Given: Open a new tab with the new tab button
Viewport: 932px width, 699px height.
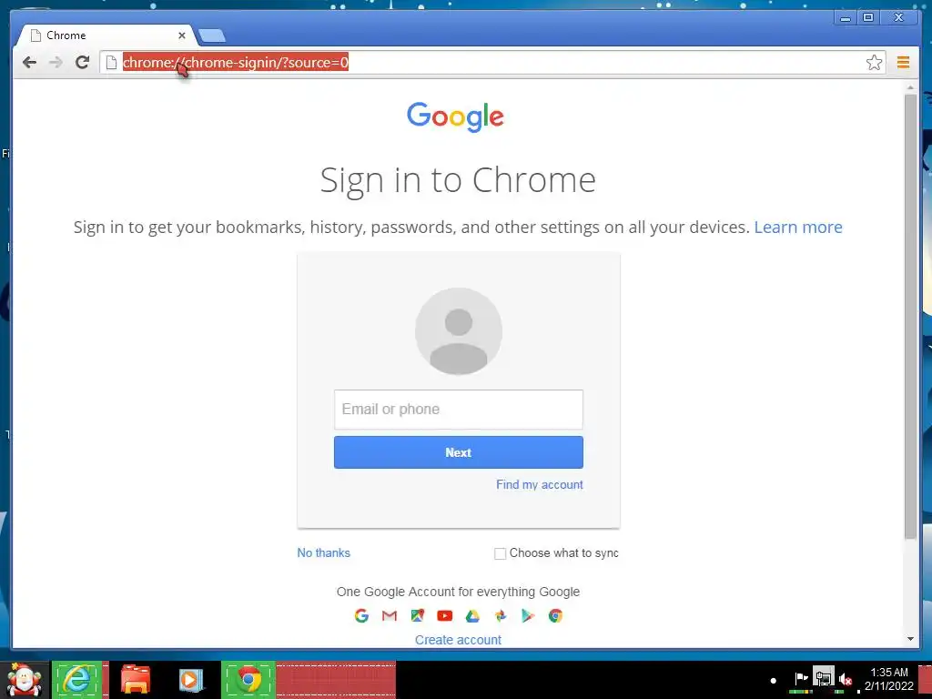Looking at the screenshot, I should (x=212, y=35).
